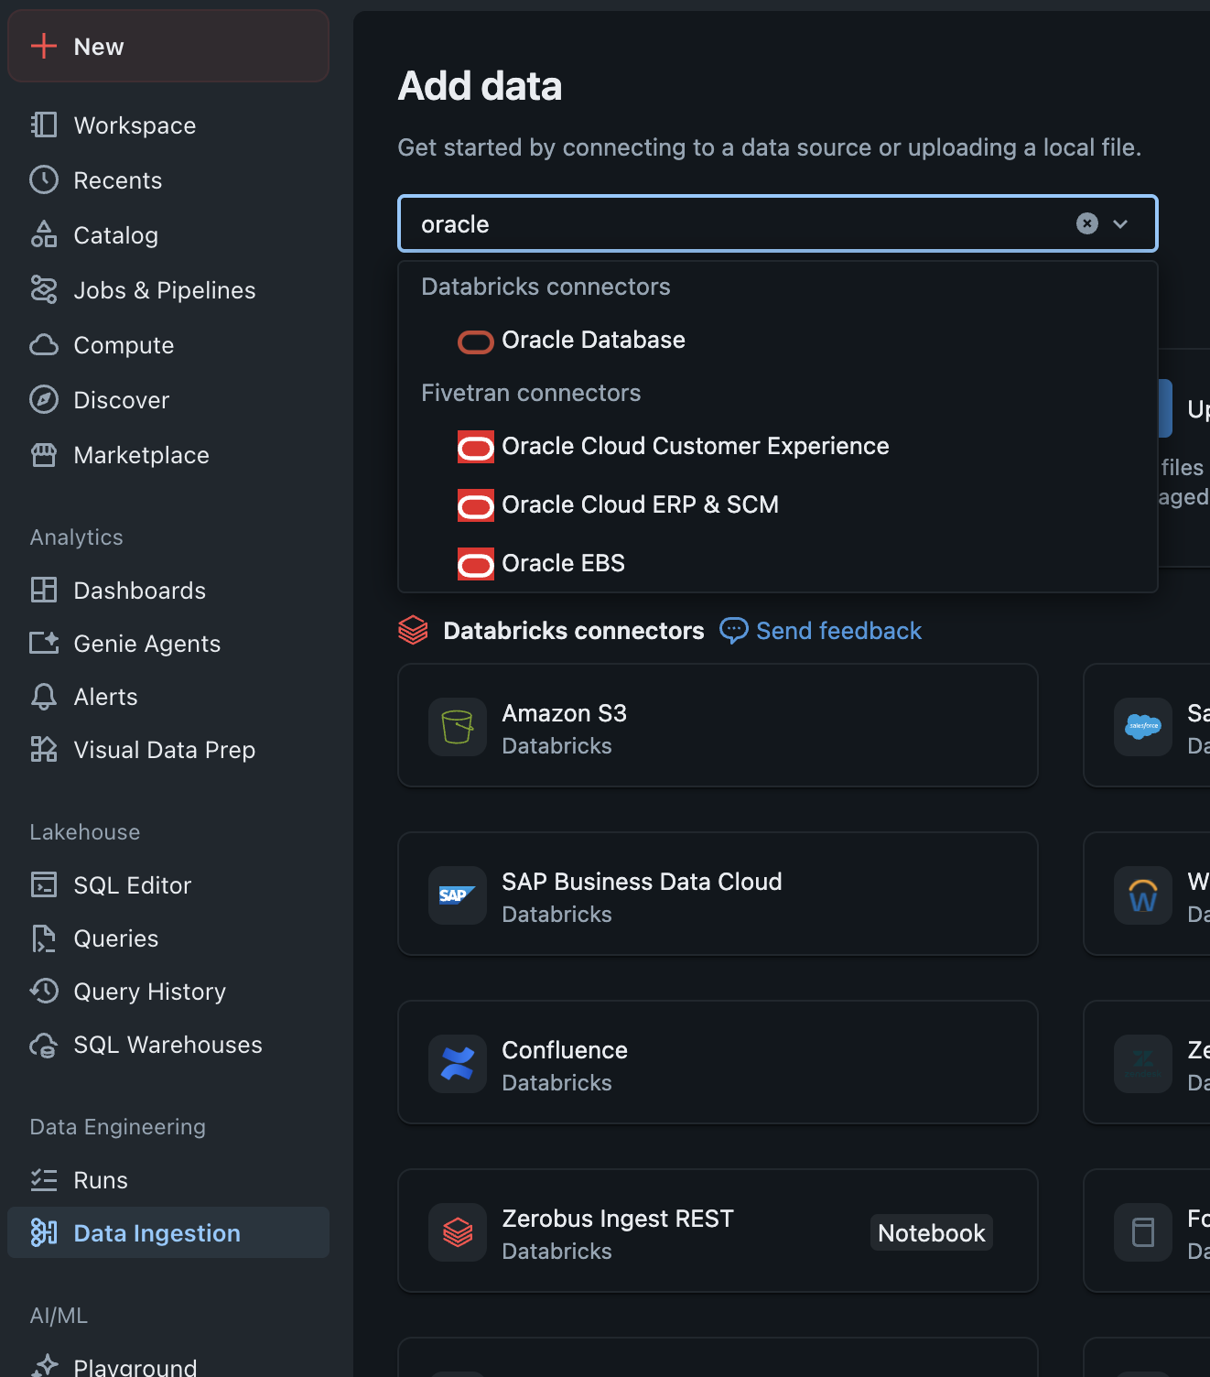This screenshot has width=1210, height=1377.
Task: Click the Salesforce cloud icon
Action: pyautogui.click(x=1143, y=727)
